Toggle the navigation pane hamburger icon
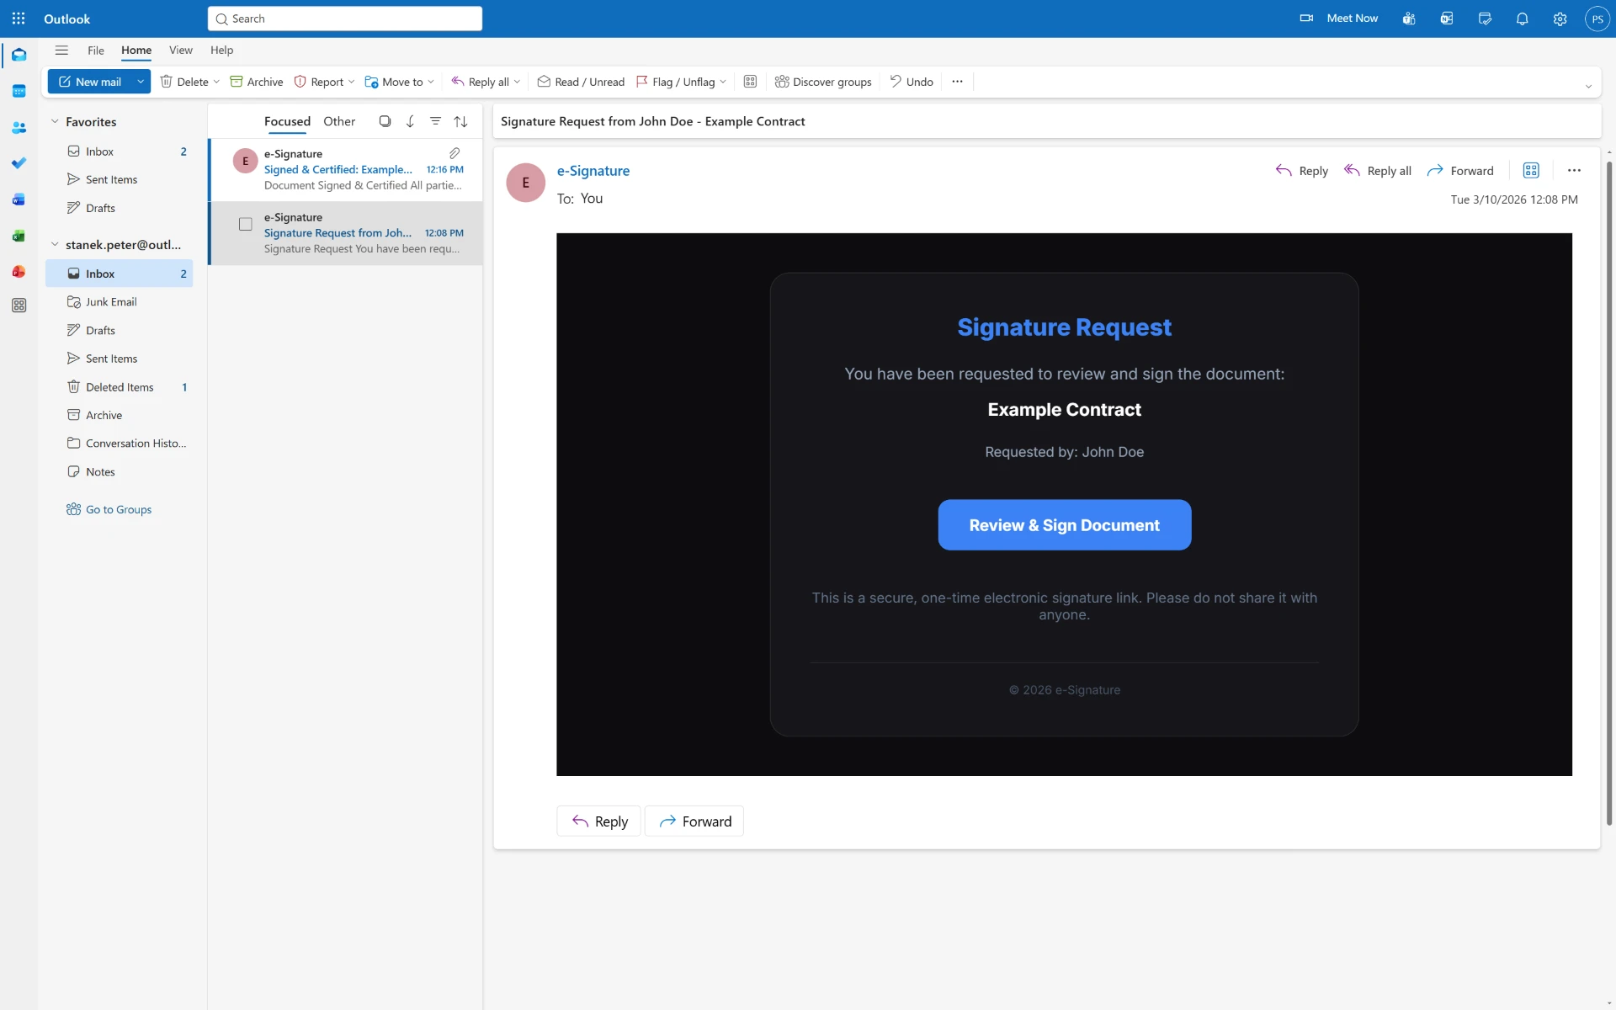Viewport: 1616px width, 1010px height. click(x=61, y=50)
